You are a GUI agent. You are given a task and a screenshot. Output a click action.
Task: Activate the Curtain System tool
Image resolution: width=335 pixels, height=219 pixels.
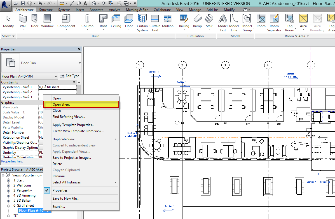point(142,23)
